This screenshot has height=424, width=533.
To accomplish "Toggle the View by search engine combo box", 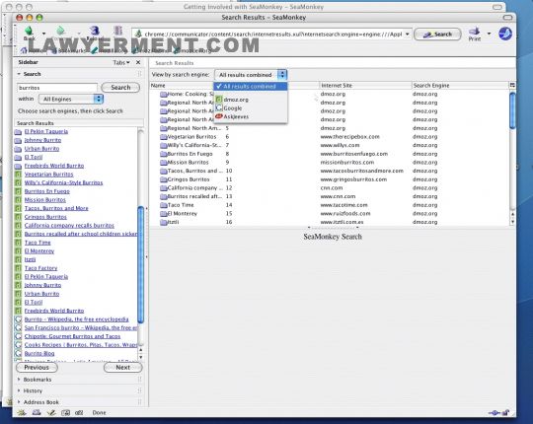I will point(251,75).
